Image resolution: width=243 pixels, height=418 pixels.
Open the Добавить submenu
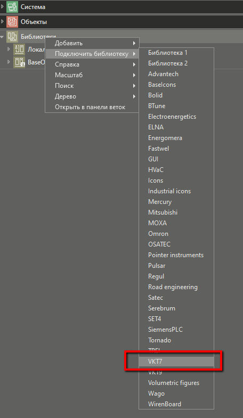point(92,43)
